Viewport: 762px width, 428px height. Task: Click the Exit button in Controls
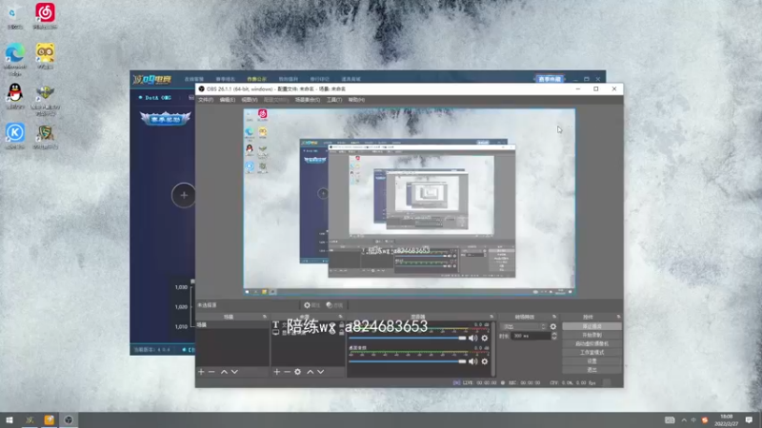592,370
